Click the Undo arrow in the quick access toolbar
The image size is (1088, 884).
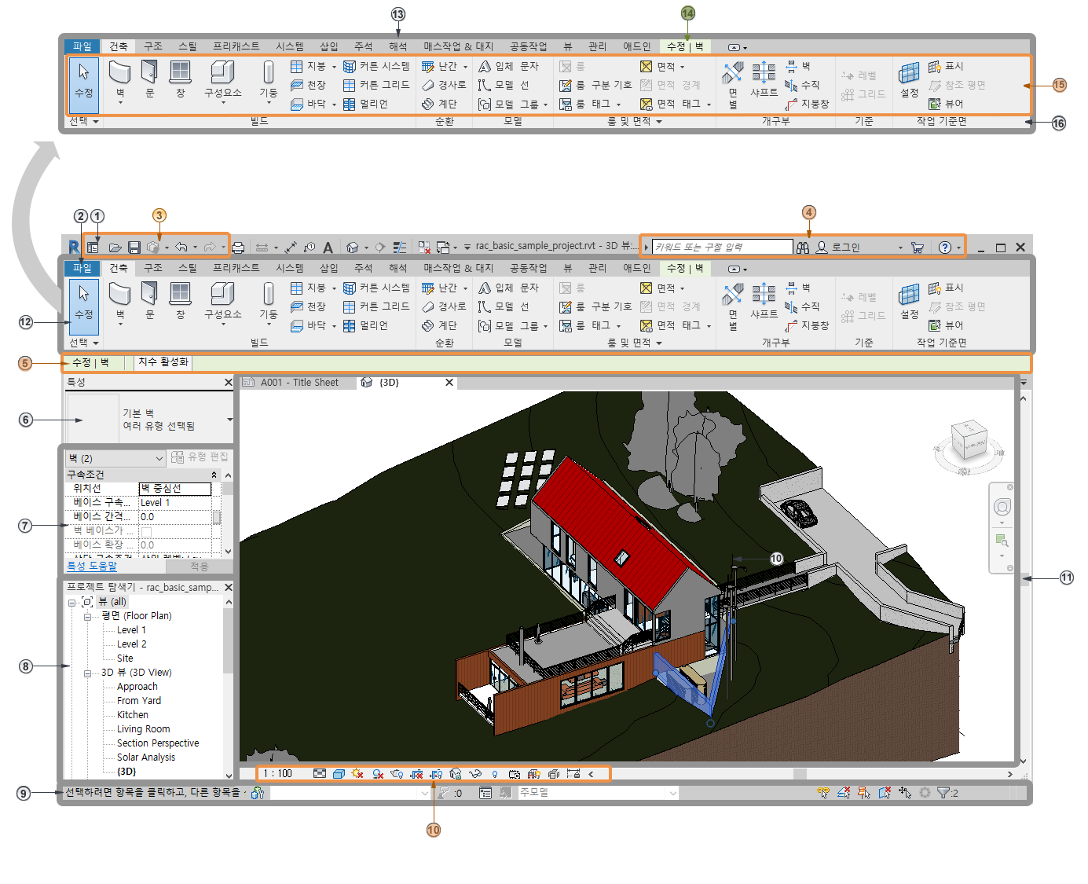181,248
